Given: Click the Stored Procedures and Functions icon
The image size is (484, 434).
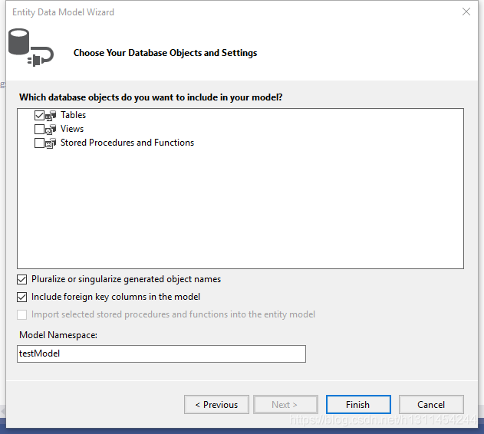Looking at the screenshot, I should tap(51, 143).
